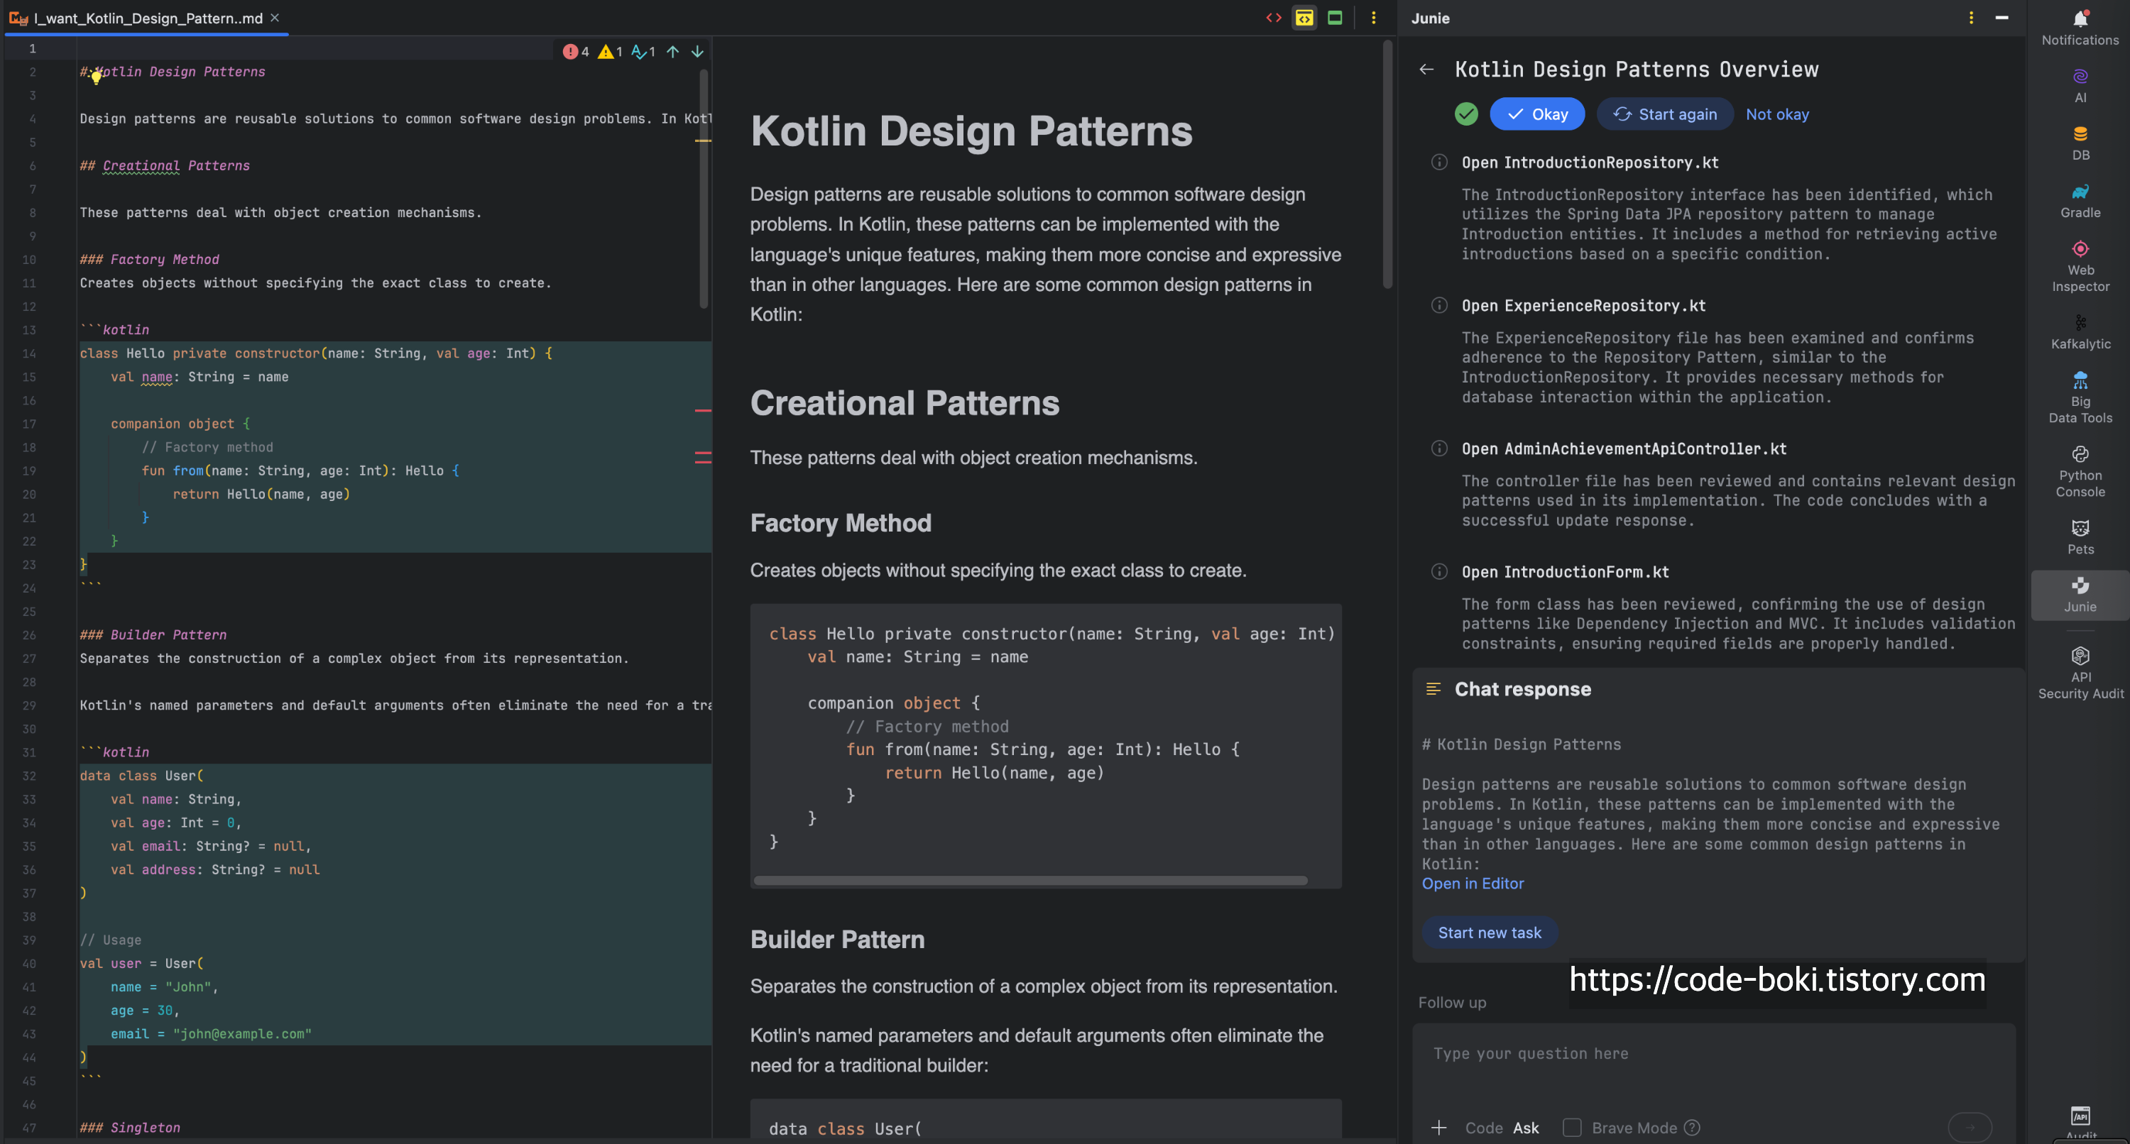Image resolution: width=2130 pixels, height=1144 pixels.
Task: Switch Junie input to Ask mode
Action: (x=1526, y=1128)
